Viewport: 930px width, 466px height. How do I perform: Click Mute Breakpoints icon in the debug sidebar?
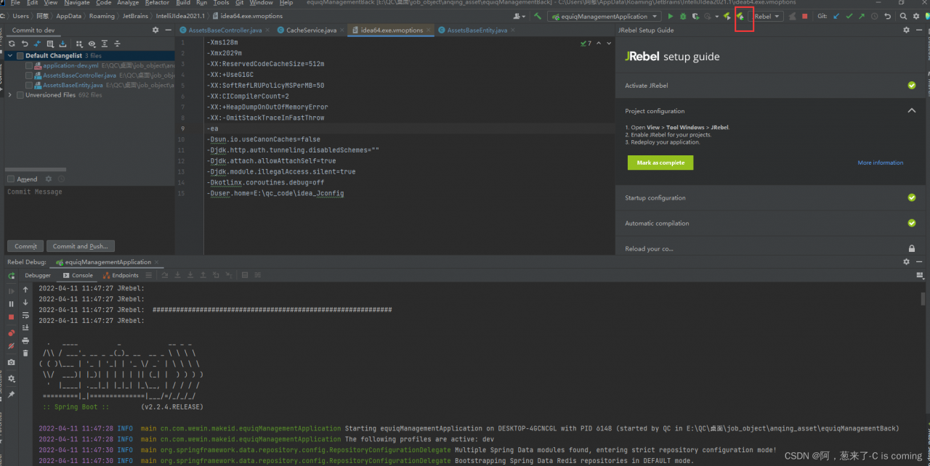(12, 346)
